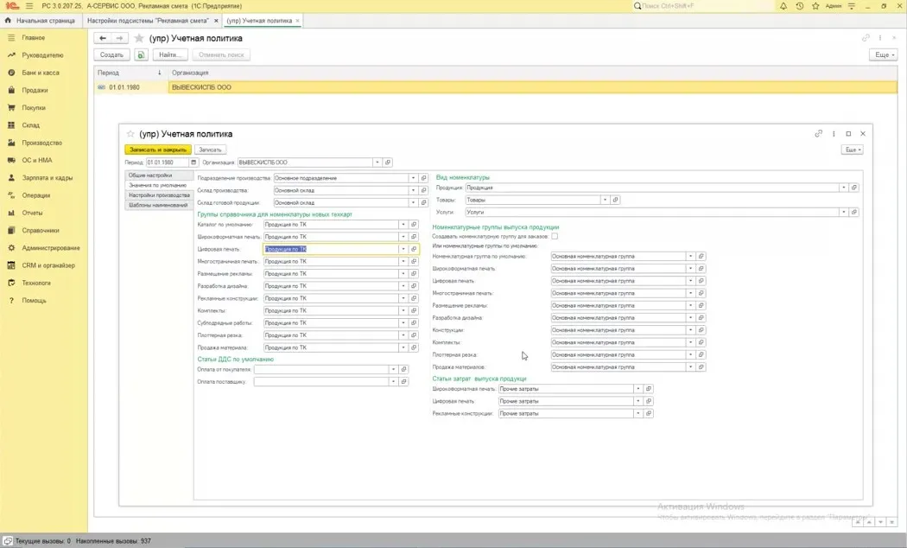Open the Продажи section in the sidebar
This screenshot has width=907, height=548.
click(x=35, y=90)
